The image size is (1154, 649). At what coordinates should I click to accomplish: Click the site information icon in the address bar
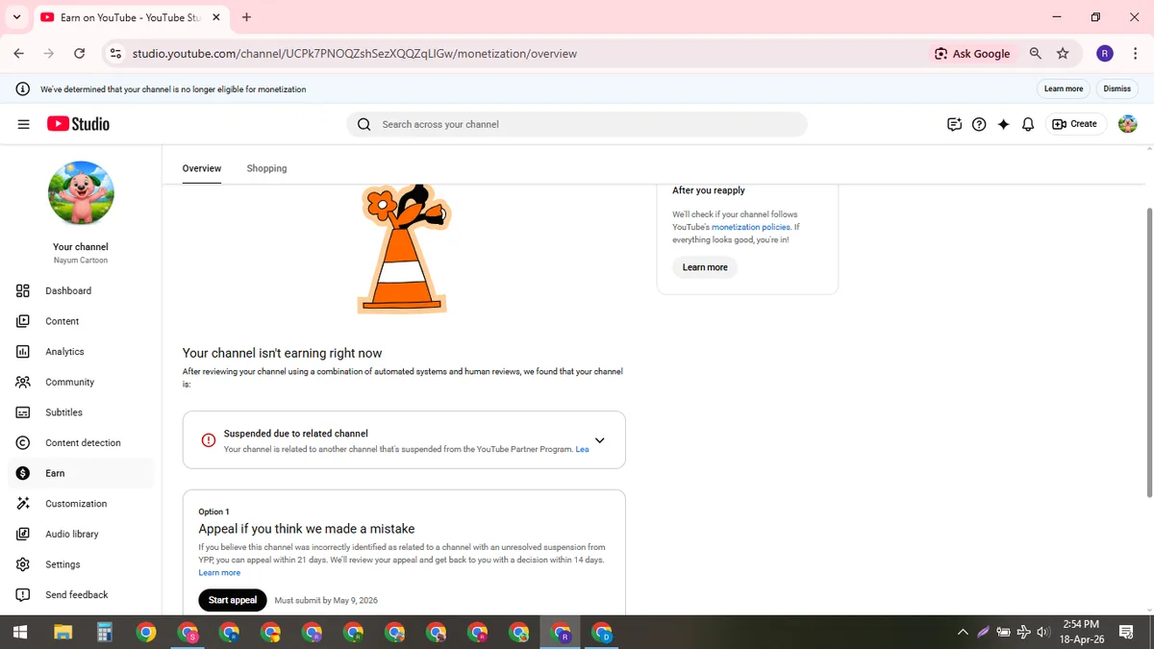coord(115,54)
